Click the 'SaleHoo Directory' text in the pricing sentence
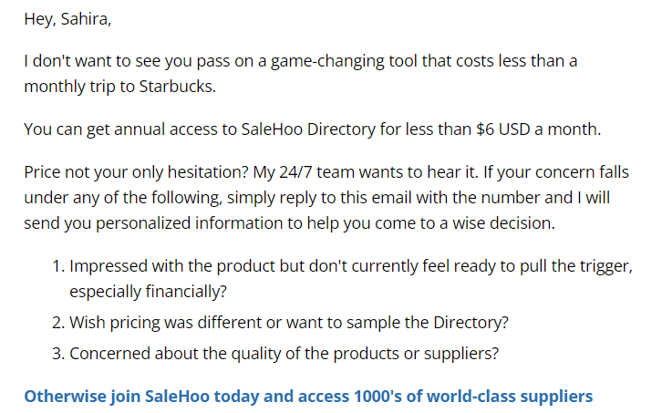The height and width of the screenshot is (413, 662). click(308, 129)
